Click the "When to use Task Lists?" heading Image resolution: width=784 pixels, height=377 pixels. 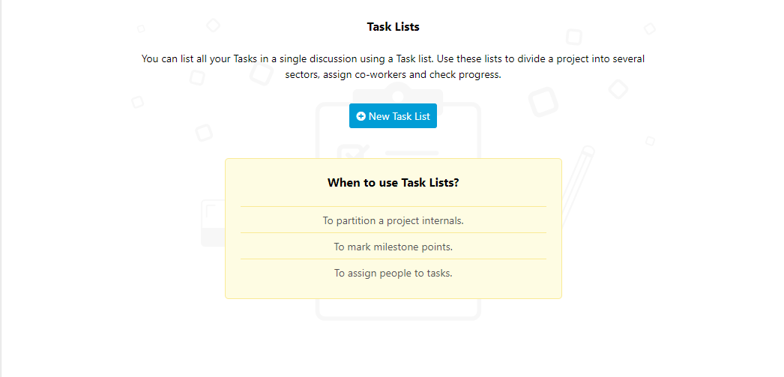tap(393, 182)
